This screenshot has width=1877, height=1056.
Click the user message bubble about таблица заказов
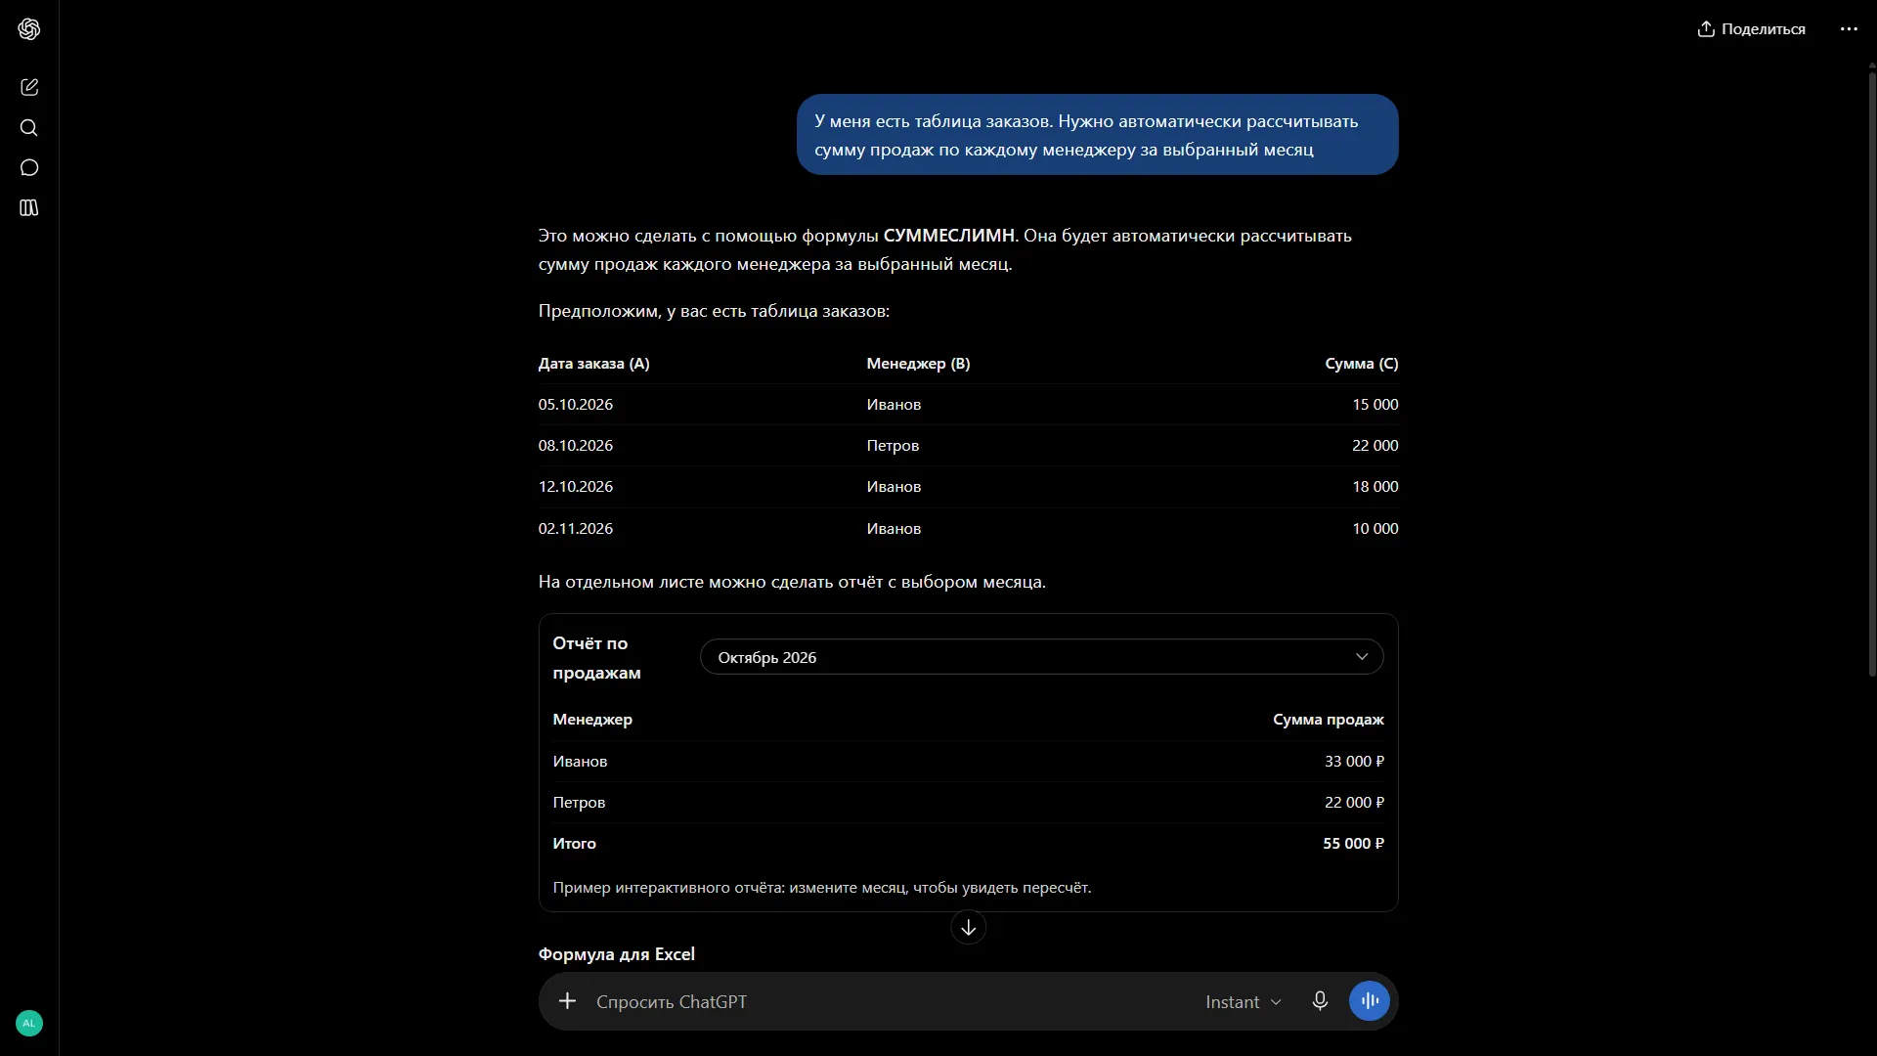(1097, 135)
